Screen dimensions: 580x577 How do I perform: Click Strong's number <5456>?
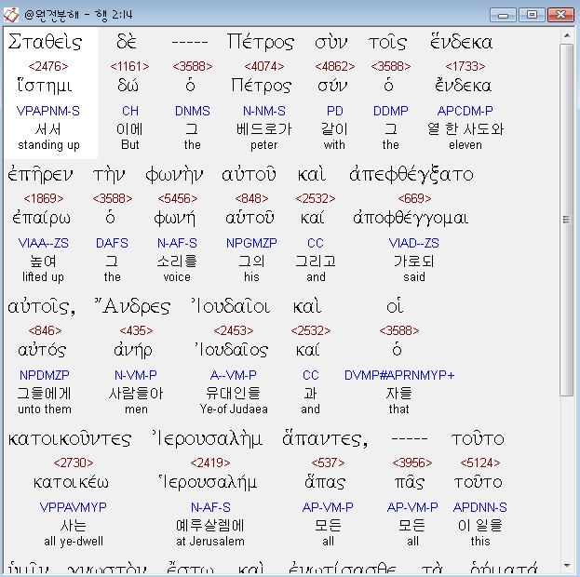coord(178,198)
